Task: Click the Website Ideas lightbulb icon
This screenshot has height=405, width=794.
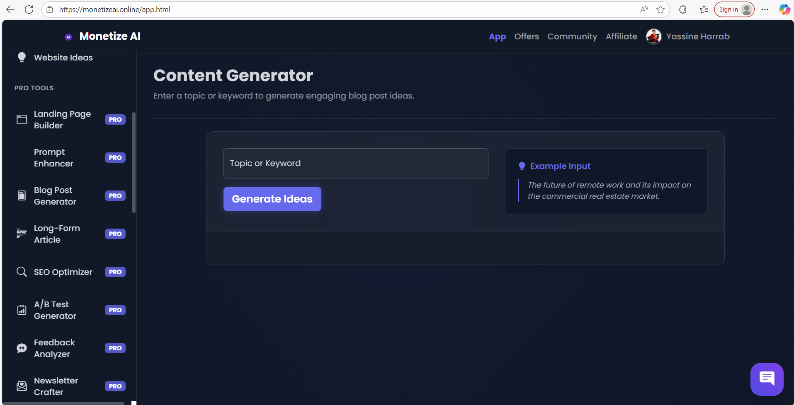Action: tap(22, 57)
